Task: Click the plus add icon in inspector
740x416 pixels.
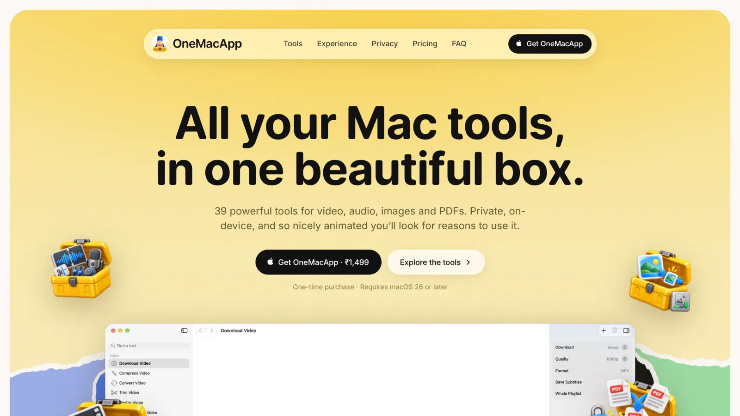Action: (604, 330)
